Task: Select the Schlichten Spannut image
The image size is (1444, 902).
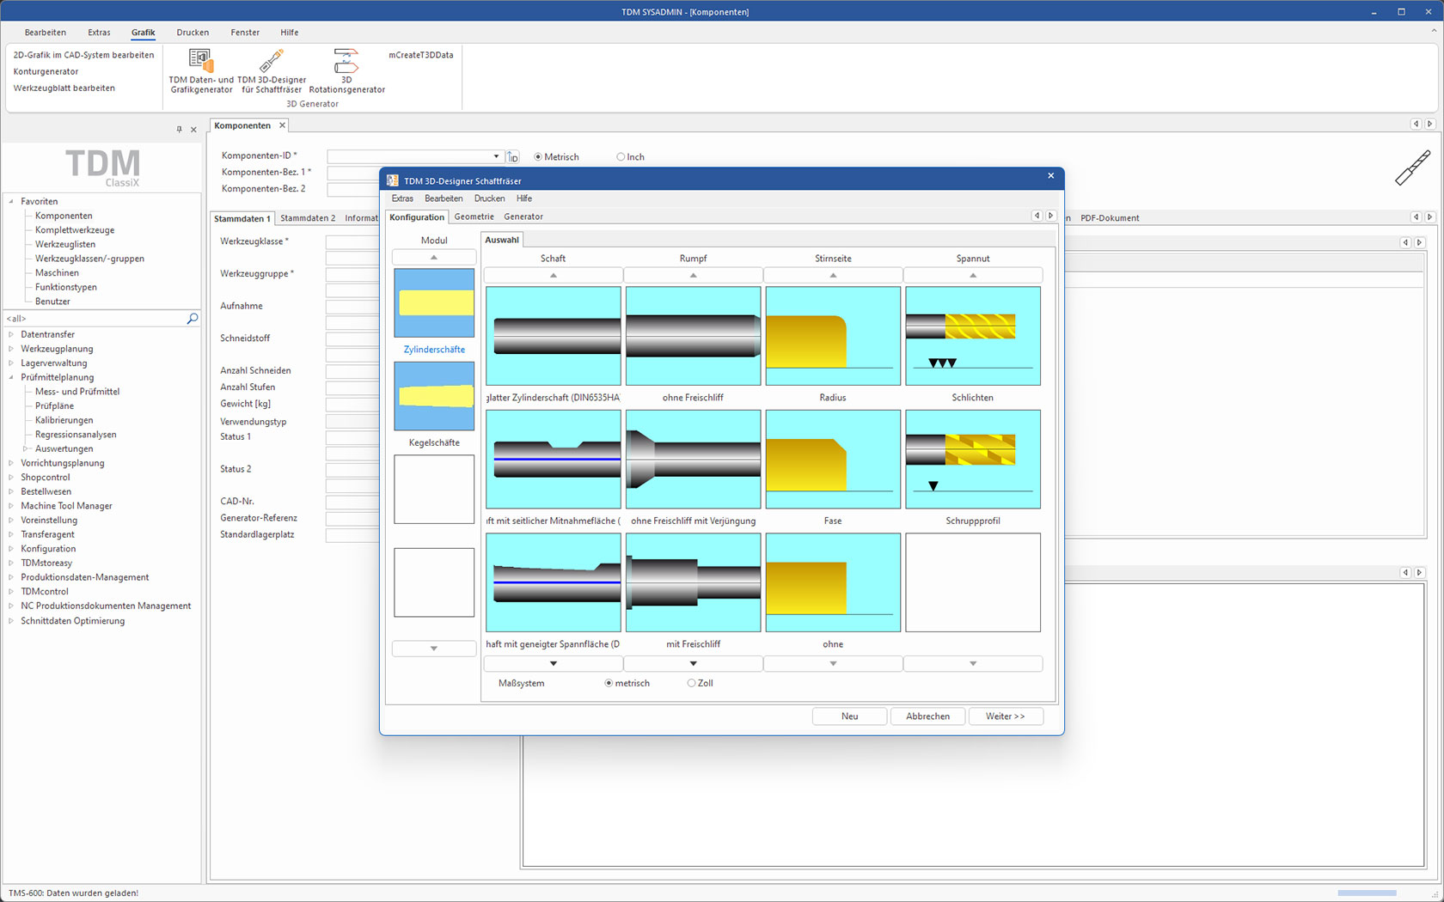Action: (973, 336)
